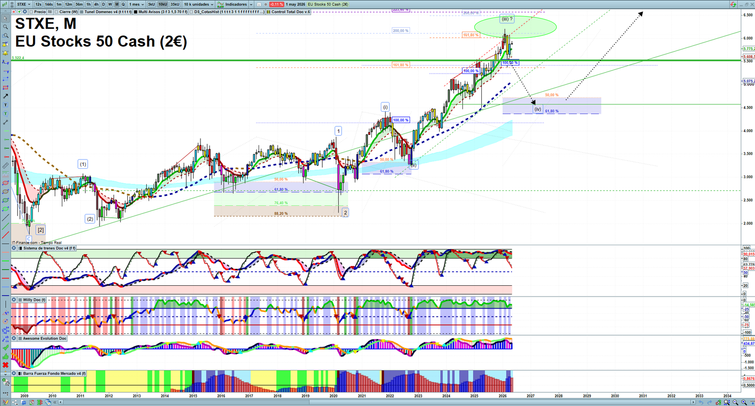Toggle the Control Total Doc v.6 indicator
The image size is (755, 406).
[x=268, y=12]
